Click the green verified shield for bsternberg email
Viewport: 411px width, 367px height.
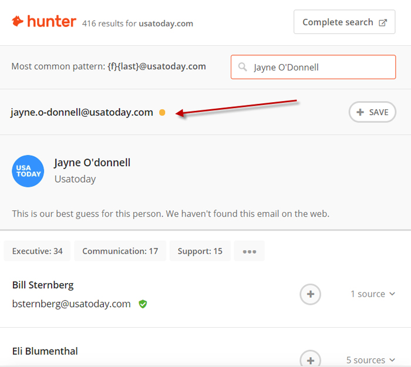[143, 304]
